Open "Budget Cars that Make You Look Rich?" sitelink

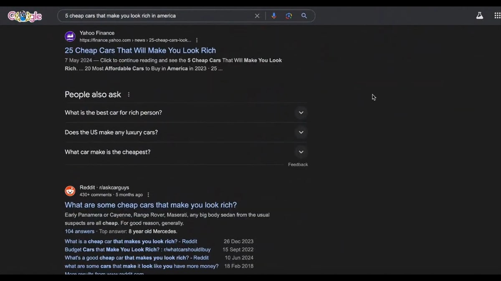click(x=137, y=250)
